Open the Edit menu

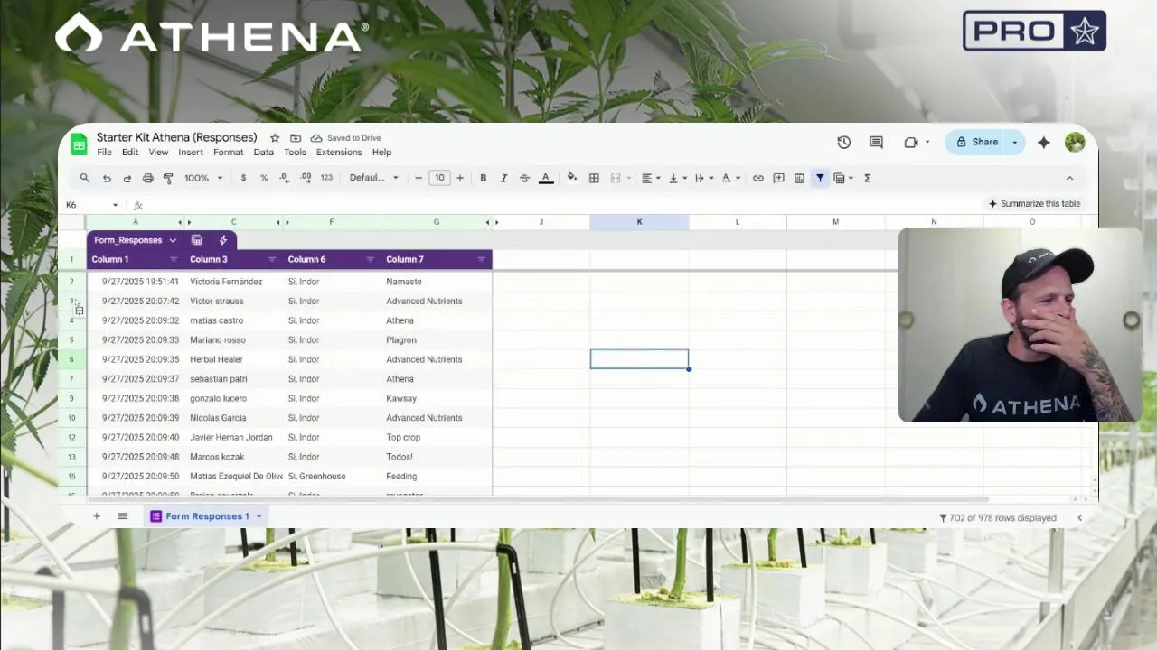tap(130, 153)
